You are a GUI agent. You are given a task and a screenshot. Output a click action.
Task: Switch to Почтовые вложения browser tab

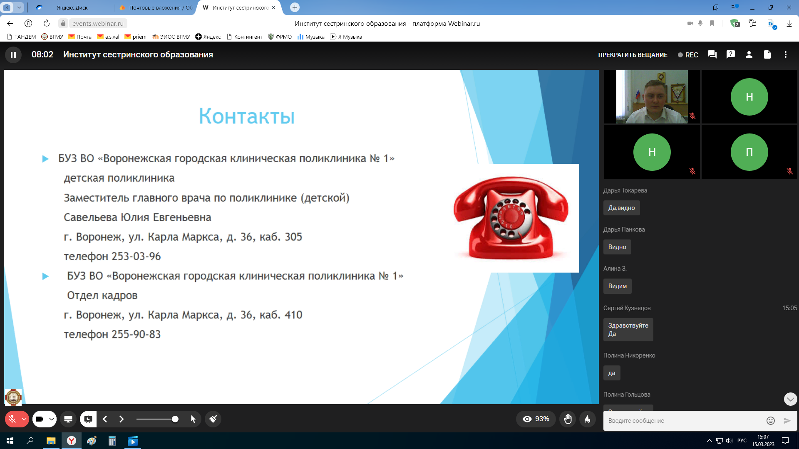[x=155, y=7]
